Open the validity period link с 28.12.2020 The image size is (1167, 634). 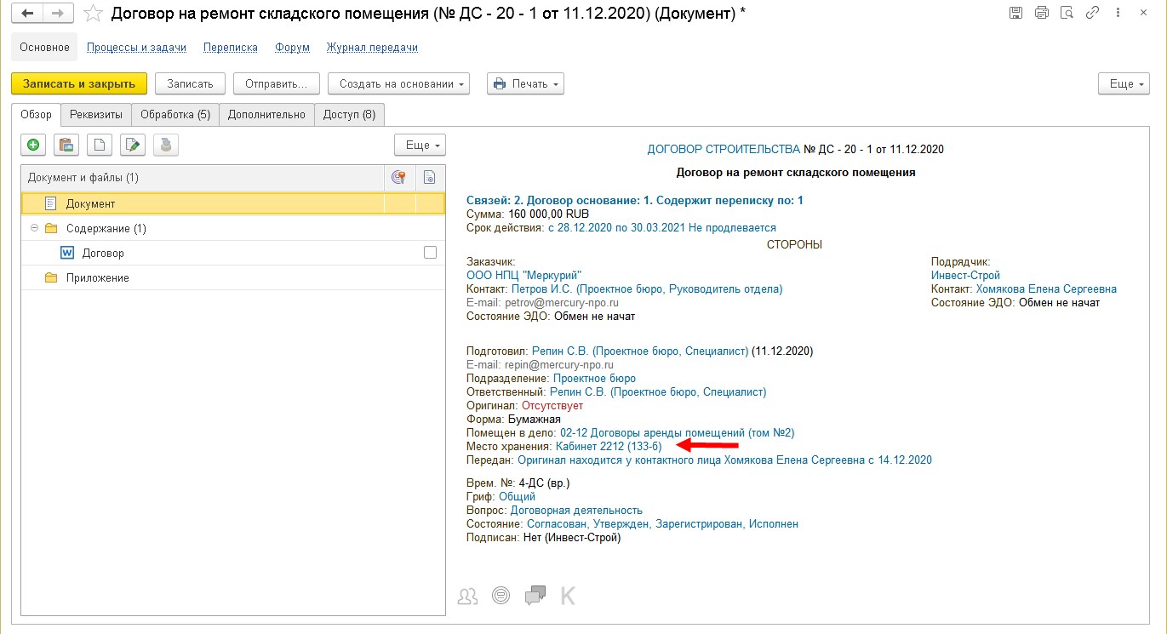click(x=661, y=228)
